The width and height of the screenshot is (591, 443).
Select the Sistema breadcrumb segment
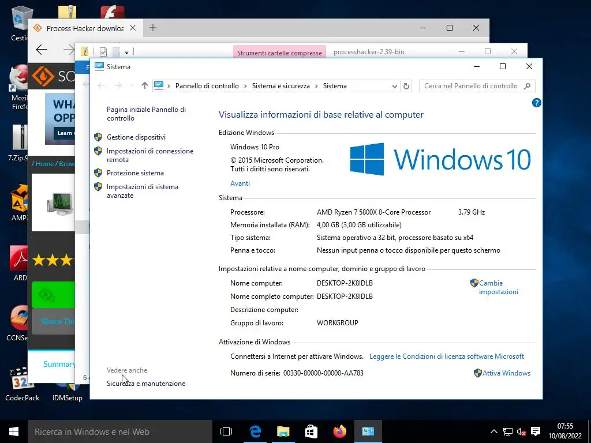coord(335,86)
